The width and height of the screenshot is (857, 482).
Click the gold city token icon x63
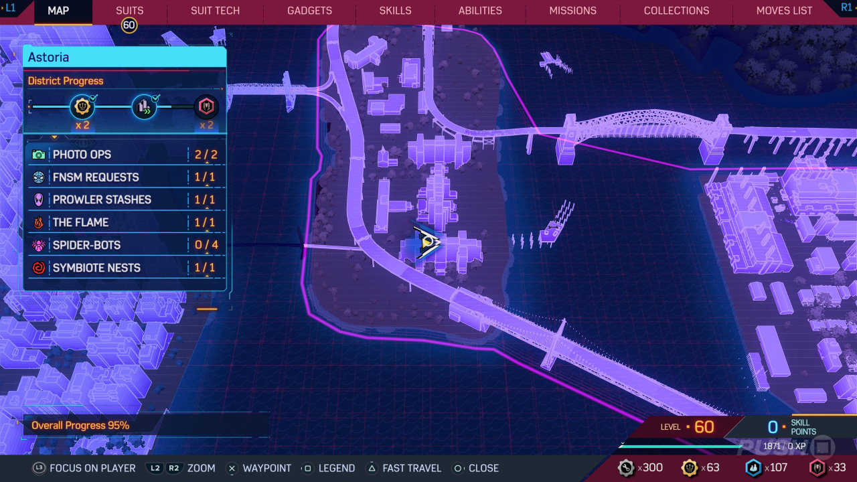coord(689,467)
